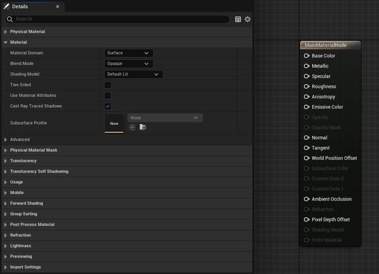Click the disabled Shading Model pin

[306, 230]
